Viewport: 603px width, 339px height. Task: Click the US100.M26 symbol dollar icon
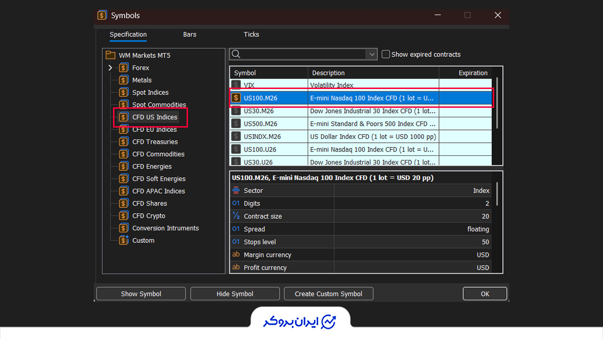[236, 98]
